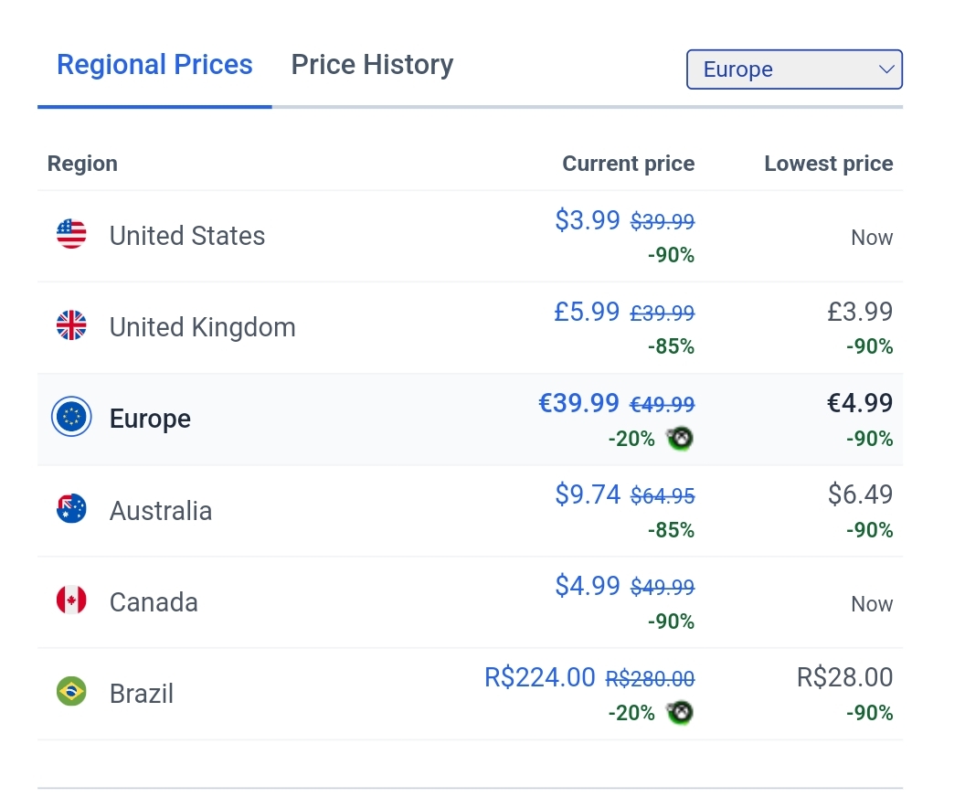Open the Europe €39.99 current price

pos(579,403)
